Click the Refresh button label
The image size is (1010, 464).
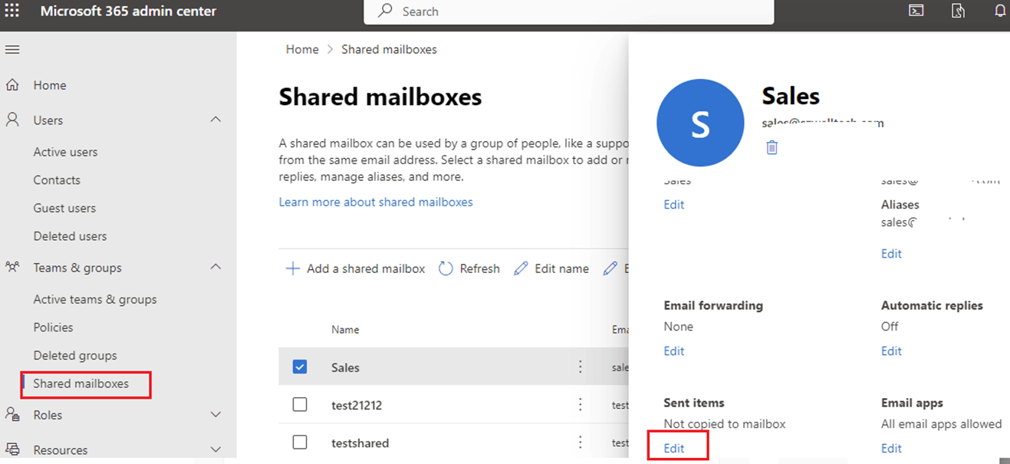(x=479, y=268)
